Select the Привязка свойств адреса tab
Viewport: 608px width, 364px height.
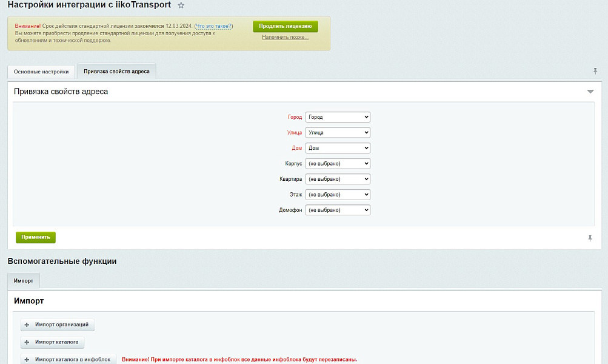click(115, 71)
